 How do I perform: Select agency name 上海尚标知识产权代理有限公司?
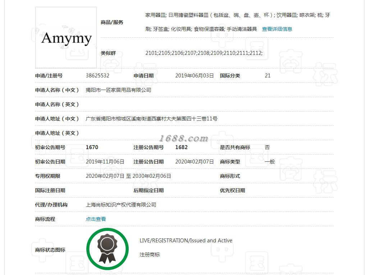[121, 205]
